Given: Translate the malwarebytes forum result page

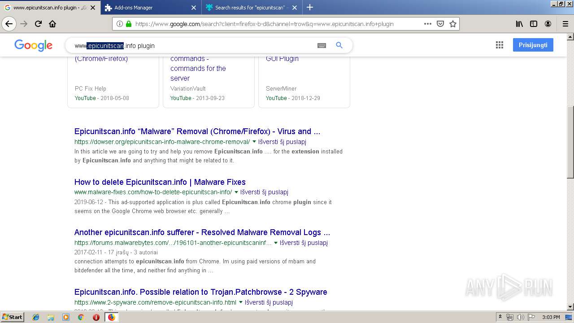Looking at the screenshot, I should [304, 243].
